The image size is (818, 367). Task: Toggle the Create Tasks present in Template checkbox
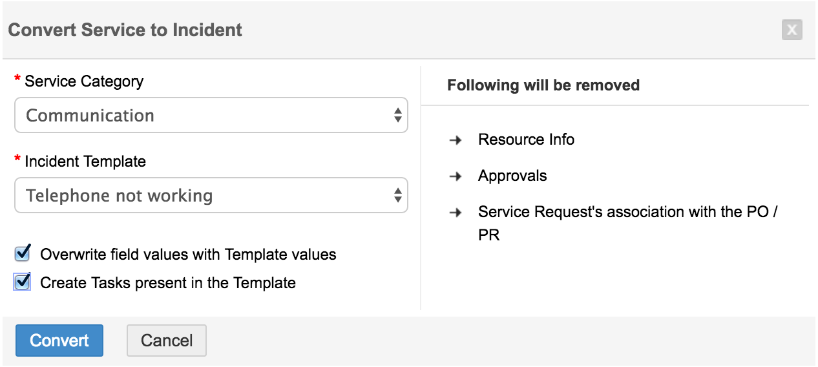pyautogui.click(x=23, y=282)
